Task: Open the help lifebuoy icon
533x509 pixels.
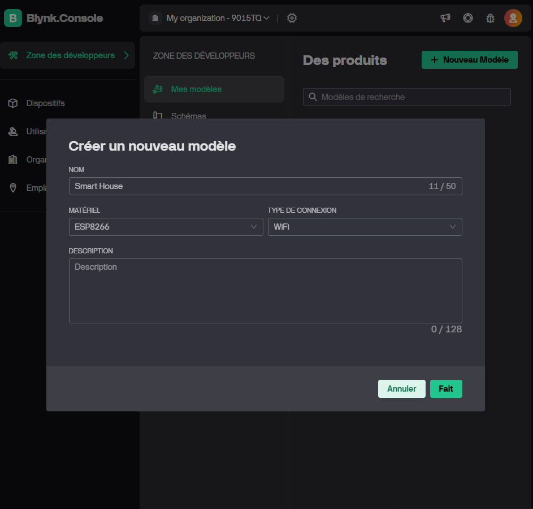Action: coord(468,18)
